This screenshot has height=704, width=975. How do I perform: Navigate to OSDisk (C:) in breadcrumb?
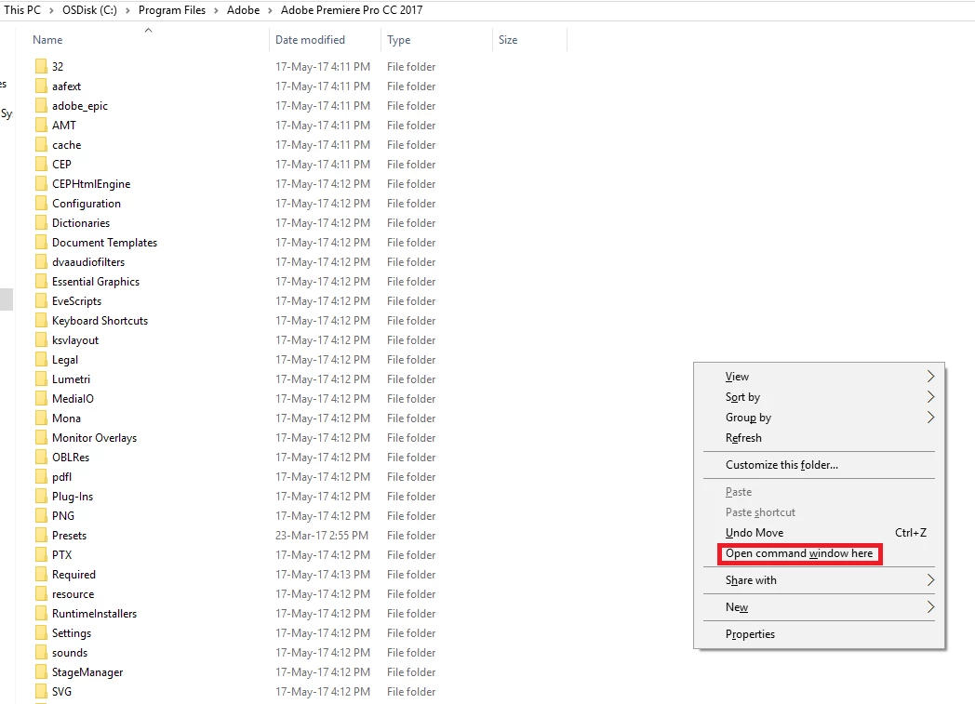click(89, 10)
